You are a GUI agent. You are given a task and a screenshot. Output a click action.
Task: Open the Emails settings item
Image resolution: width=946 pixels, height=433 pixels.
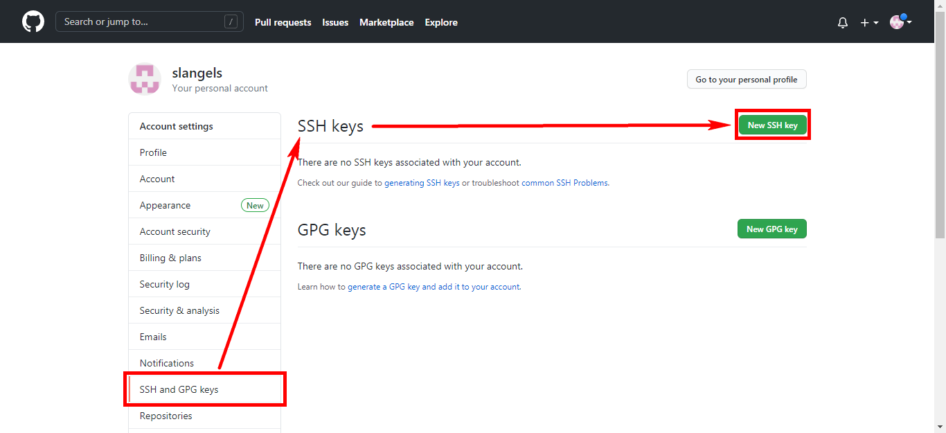point(204,337)
